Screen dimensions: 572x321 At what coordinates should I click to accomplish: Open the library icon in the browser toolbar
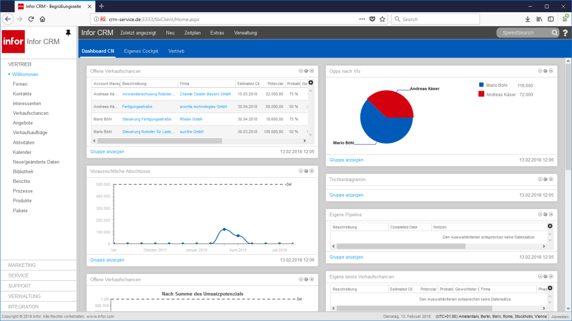(x=540, y=18)
